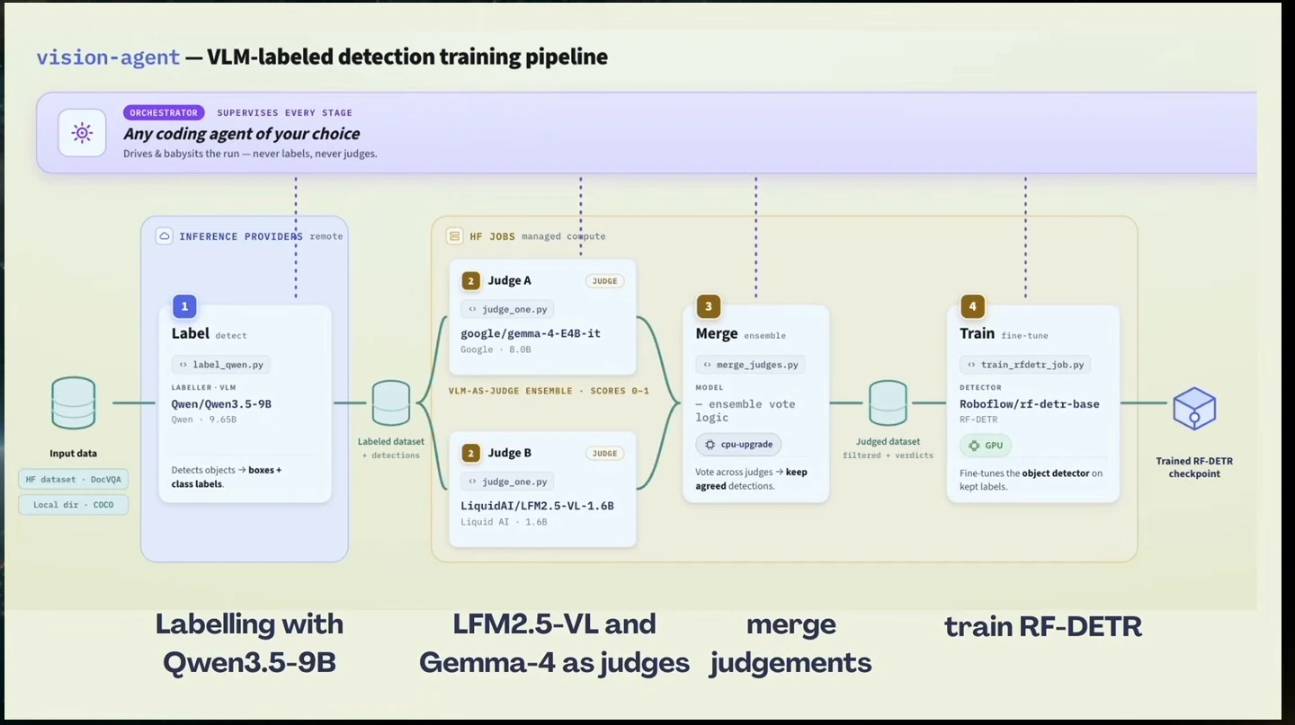Viewport: 1295px width, 725px height.
Task: Click the Roboflow/rf-detr-base detector name
Action: coord(1030,404)
